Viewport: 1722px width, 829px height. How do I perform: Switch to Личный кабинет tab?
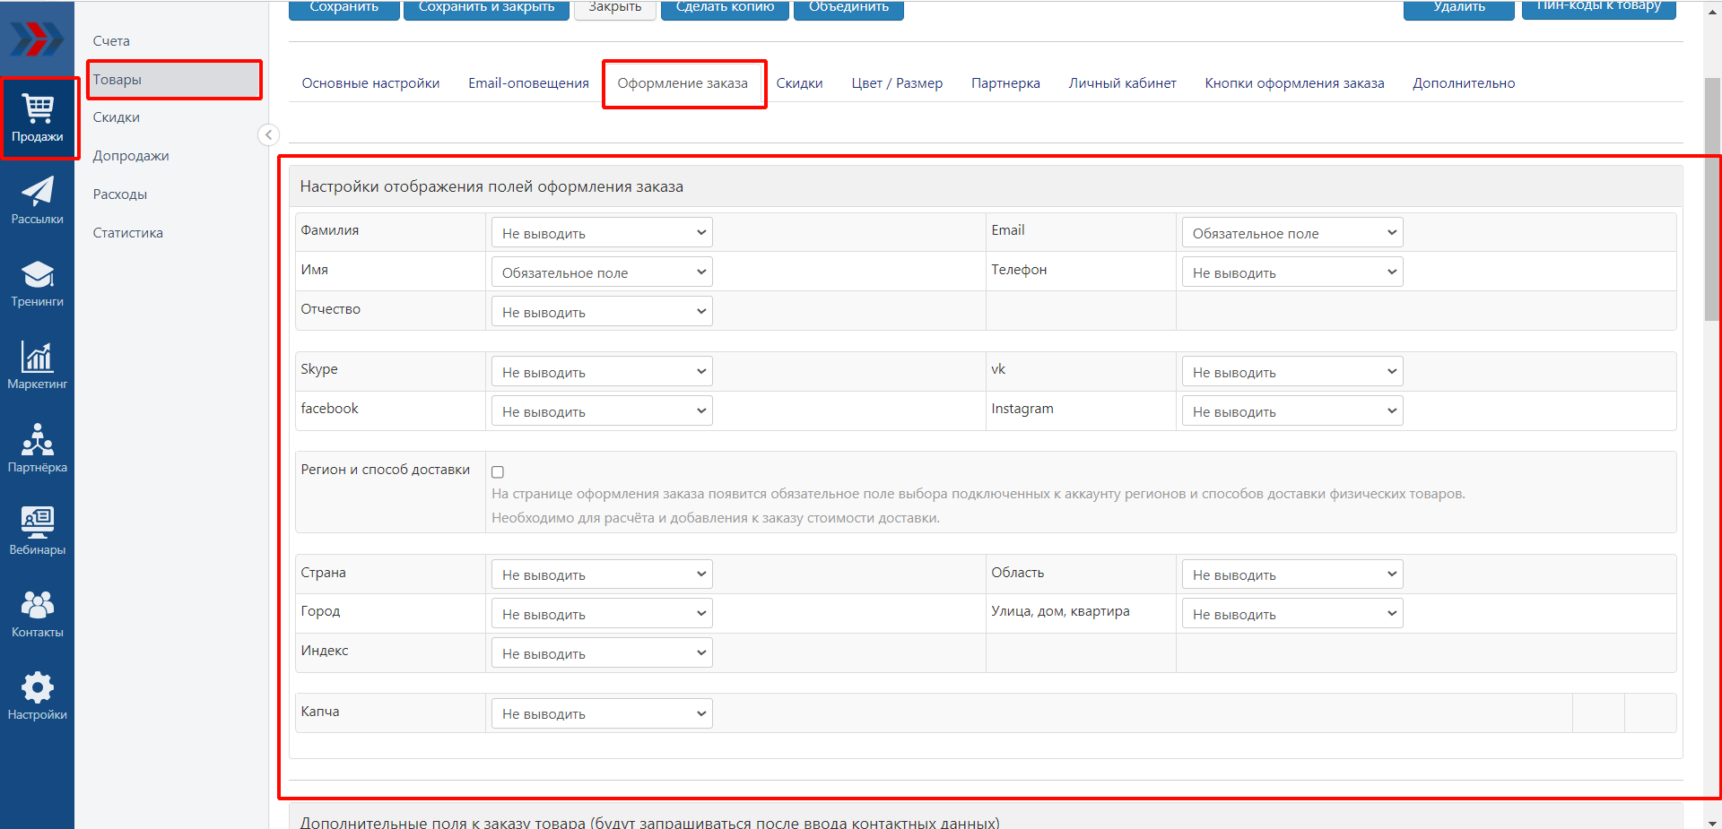pos(1122,83)
